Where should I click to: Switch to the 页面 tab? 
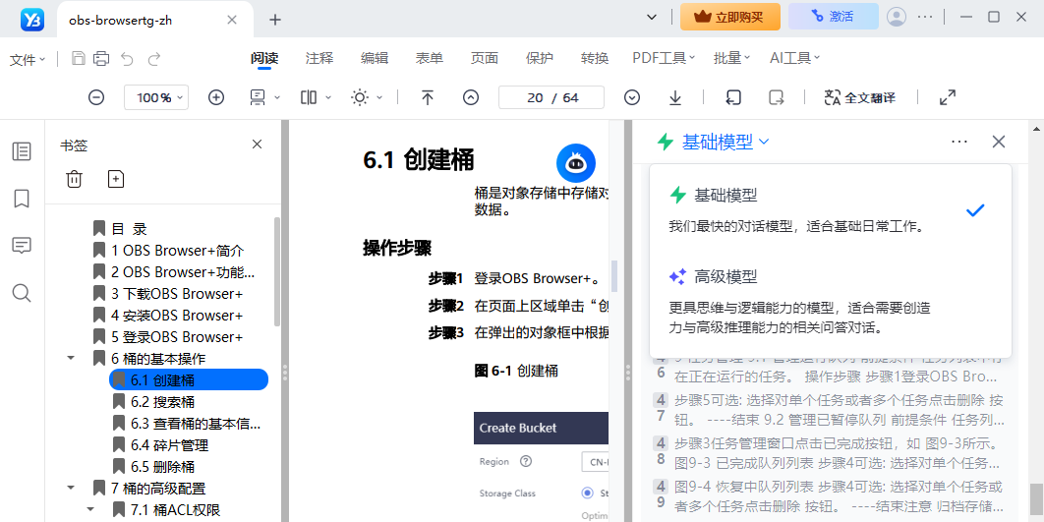pyautogui.click(x=484, y=58)
